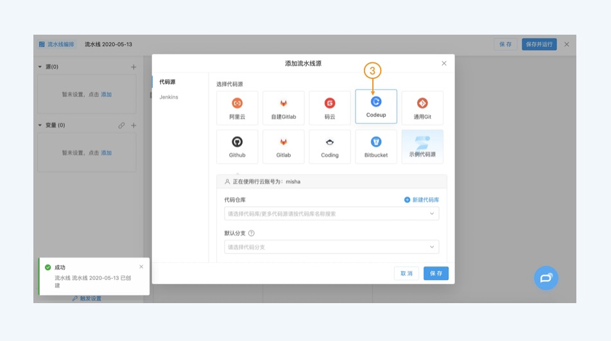Image resolution: width=611 pixels, height=341 pixels.
Task: Click 添加 link in the 变量 panel
Action: pyautogui.click(x=107, y=153)
